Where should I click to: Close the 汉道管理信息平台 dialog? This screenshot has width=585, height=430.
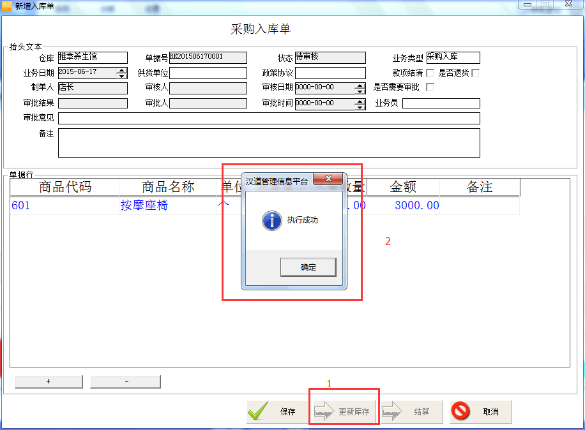click(x=328, y=179)
